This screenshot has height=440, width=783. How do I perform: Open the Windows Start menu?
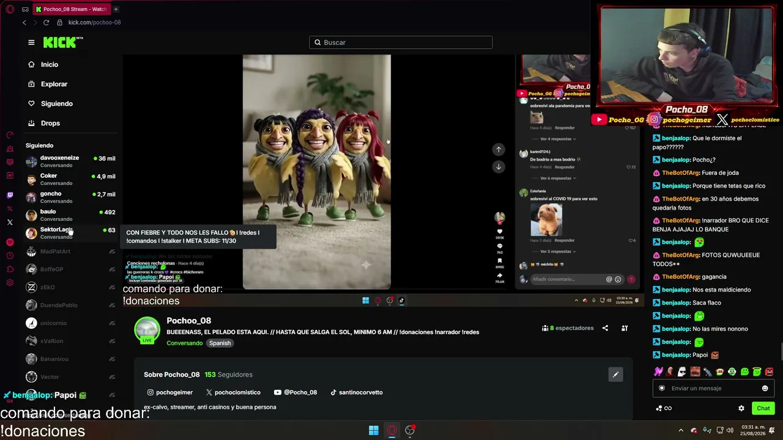(374, 430)
